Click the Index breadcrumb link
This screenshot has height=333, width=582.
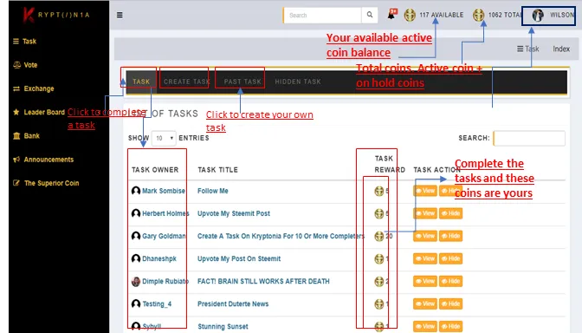coord(561,49)
